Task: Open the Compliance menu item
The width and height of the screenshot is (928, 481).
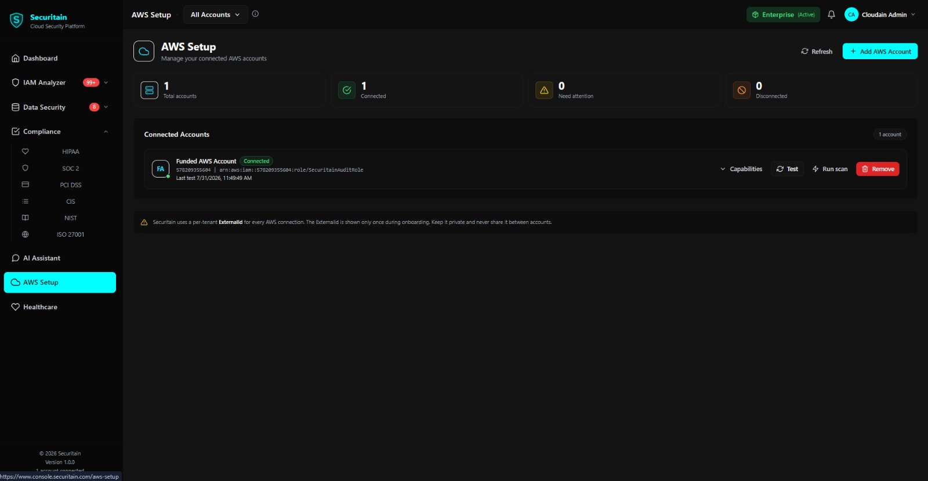Action: (x=42, y=132)
